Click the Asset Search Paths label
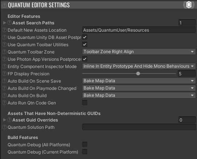The width and height of the screenshot is (197, 159). pos(33,23)
